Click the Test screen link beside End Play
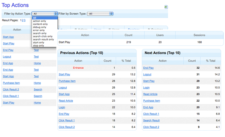This screenshot has width=225, height=137. click(36, 50)
